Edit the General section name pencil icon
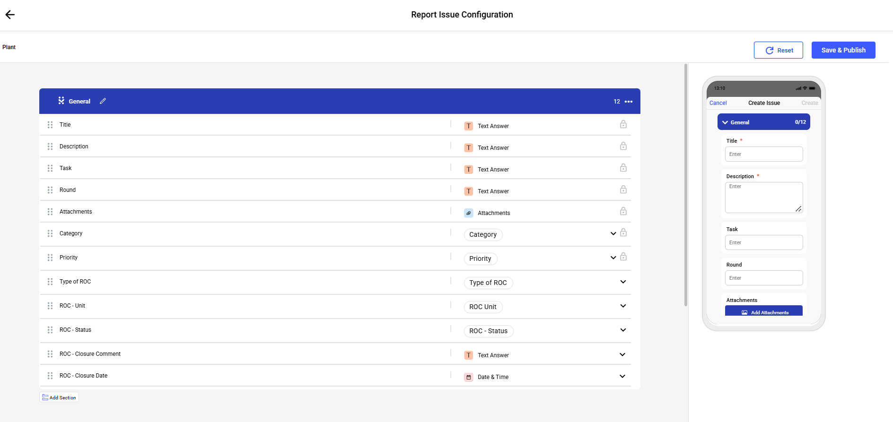The image size is (893, 422). (x=103, y=101)
